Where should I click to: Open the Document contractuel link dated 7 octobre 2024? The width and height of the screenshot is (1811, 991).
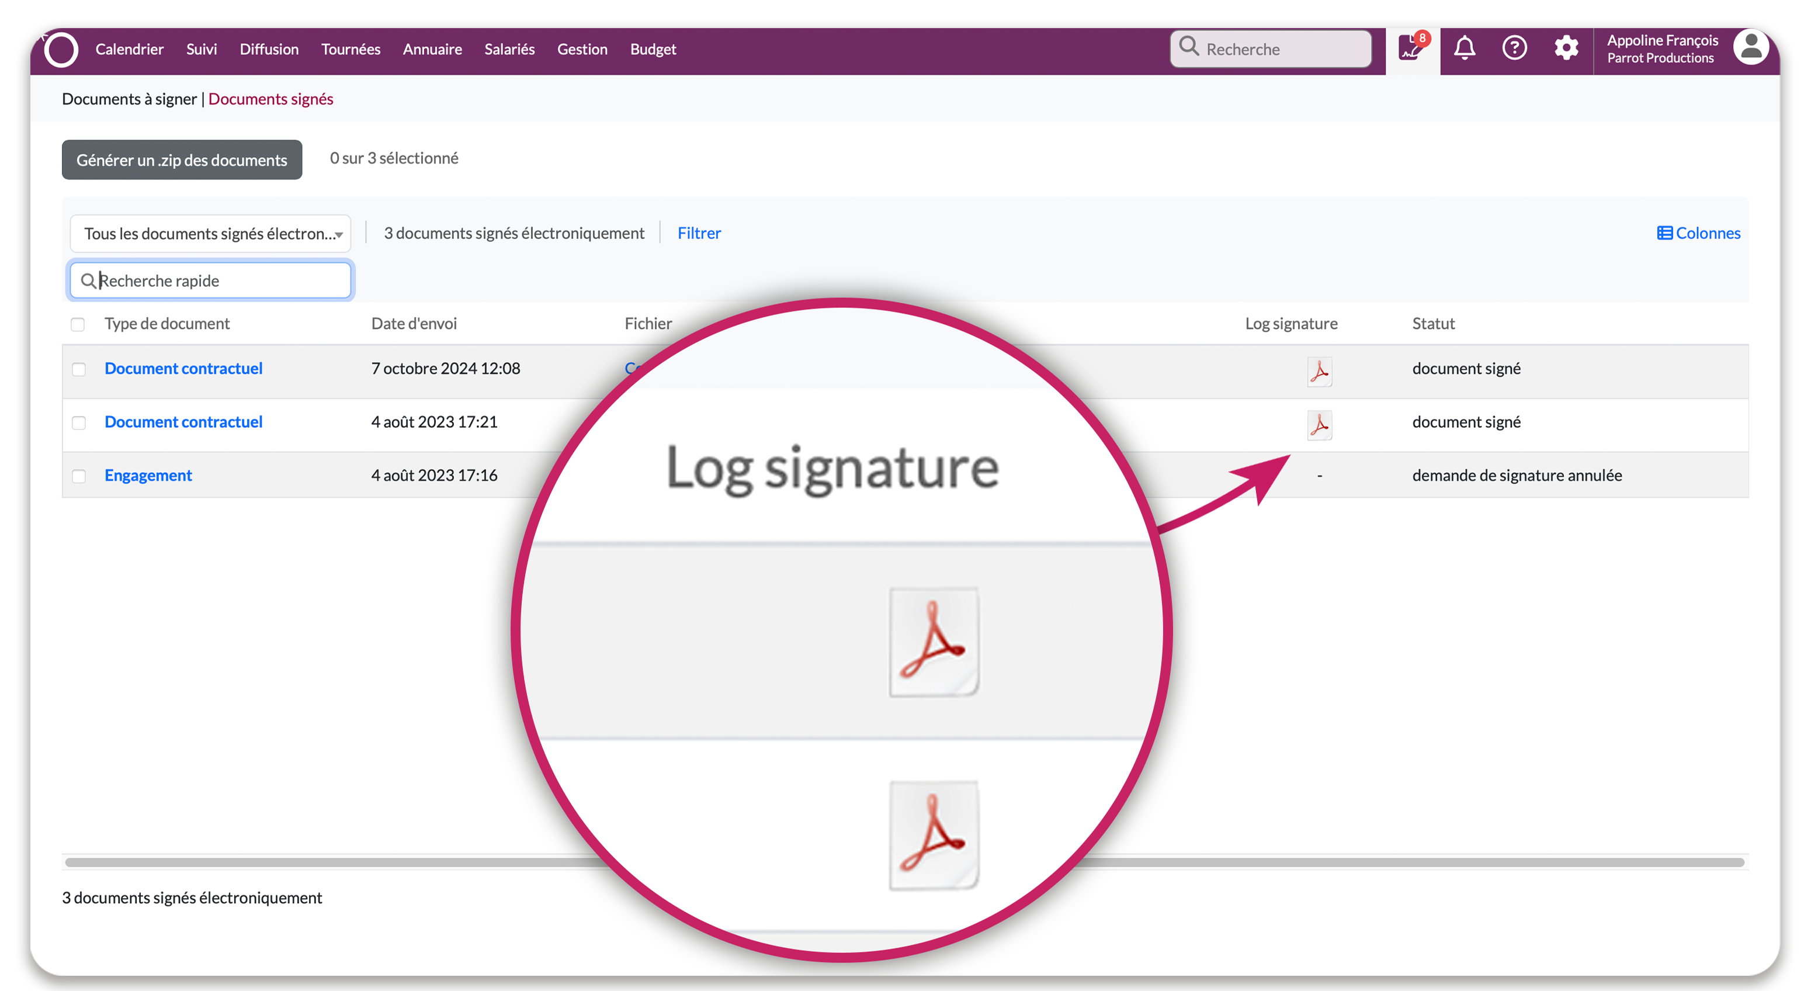coord(183,368)
